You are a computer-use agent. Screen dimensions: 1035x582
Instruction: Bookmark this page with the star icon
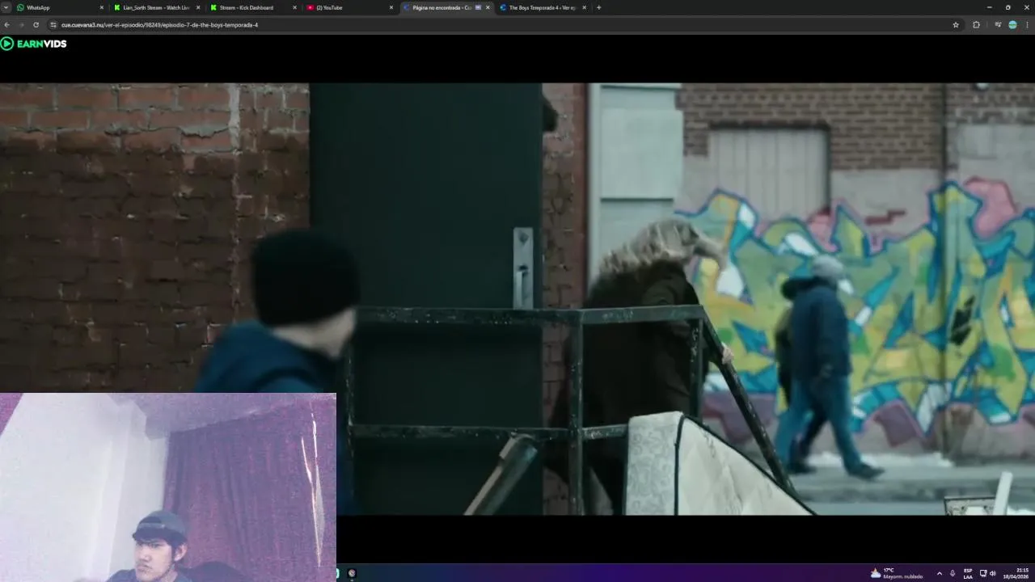[x=956, y=25]
